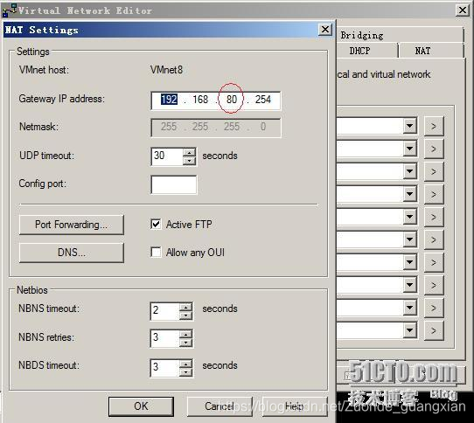The height and width of the screenshot is (423, 474).
Task: Click the Help button in NAT Settings
Action: tap(295, 406)
